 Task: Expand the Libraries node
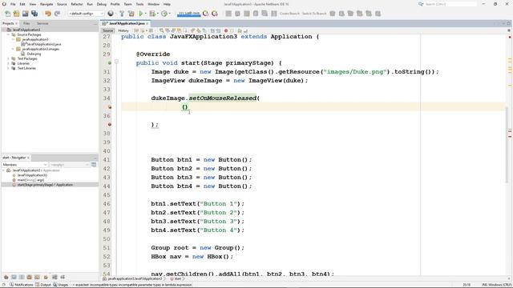(9, 63)
